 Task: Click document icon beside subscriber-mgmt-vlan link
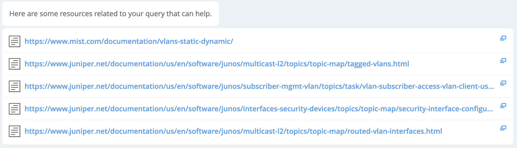click(x=14, y=86)
